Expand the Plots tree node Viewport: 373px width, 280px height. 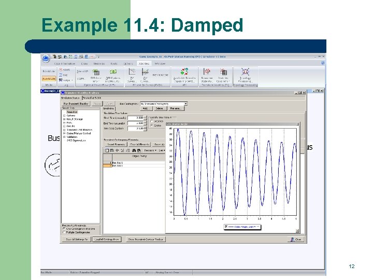[x=64, y=122]
